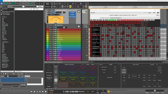Click the chain link icon in left toolbar
The width and height of the screenshot is (168, 94).
click(x=39, y=3)
